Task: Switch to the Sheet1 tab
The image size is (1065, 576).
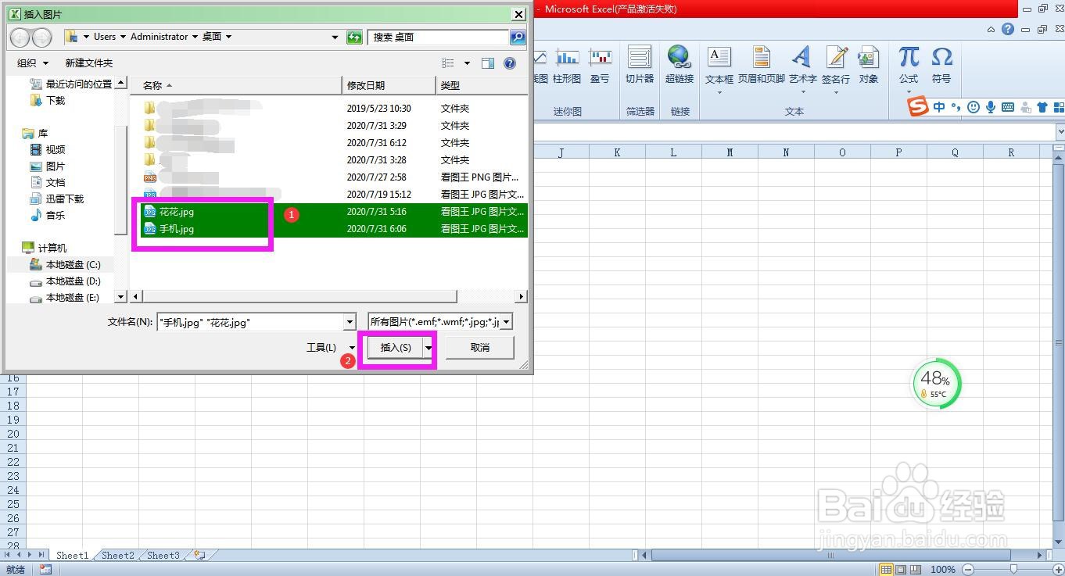Action: tap(72, 555)
